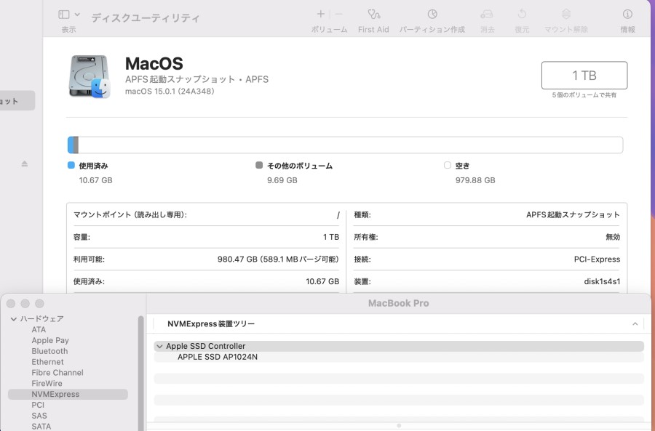Select SAS in the hardware list
Viewport: 655px width, 431px height.
coord(39,416)
